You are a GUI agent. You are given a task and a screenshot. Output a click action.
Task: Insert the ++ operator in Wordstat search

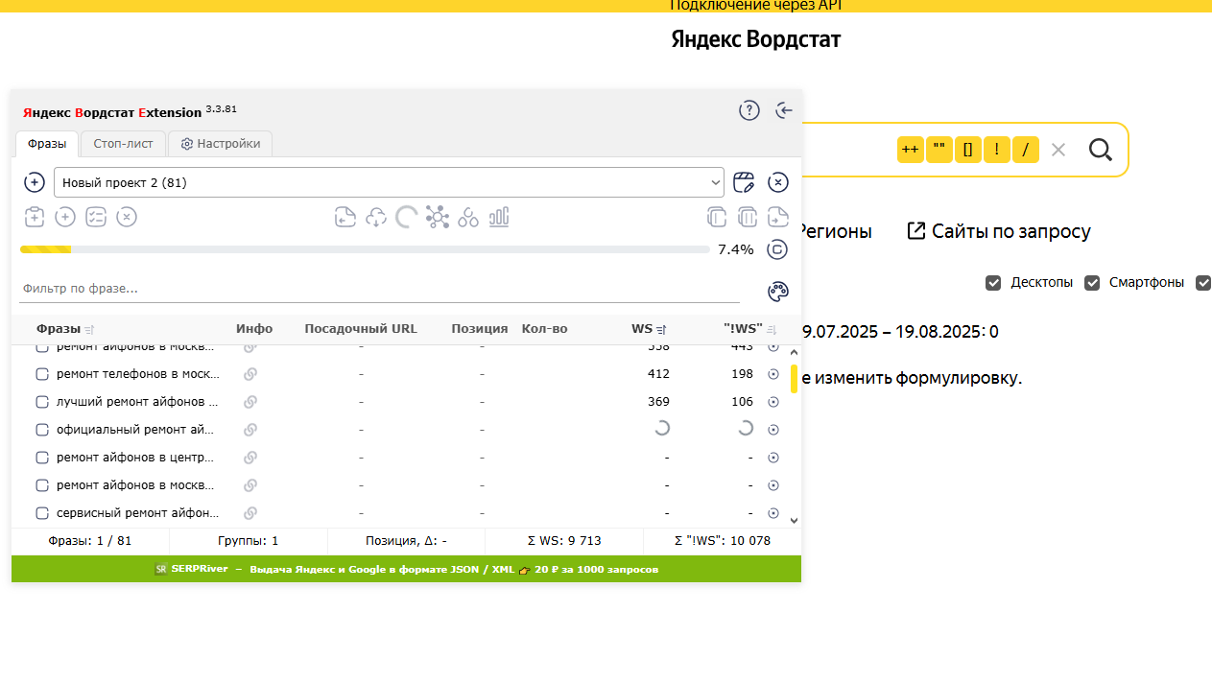pos(911,150)
